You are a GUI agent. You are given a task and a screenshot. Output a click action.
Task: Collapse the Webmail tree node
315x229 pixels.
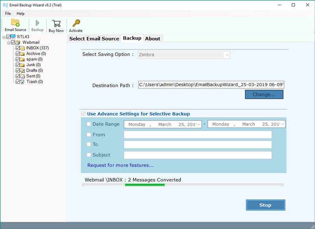(9, 43)
